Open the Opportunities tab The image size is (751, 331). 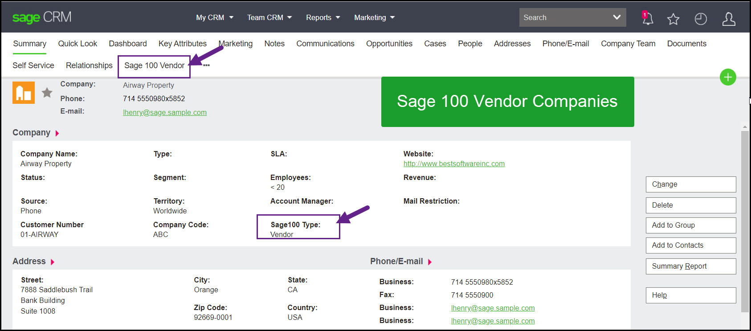pyautogui.click(x=389, y=44)
